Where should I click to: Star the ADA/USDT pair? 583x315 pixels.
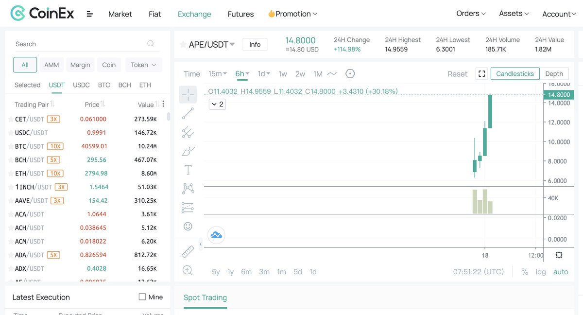pyautogui.click(x=11, y=255)
